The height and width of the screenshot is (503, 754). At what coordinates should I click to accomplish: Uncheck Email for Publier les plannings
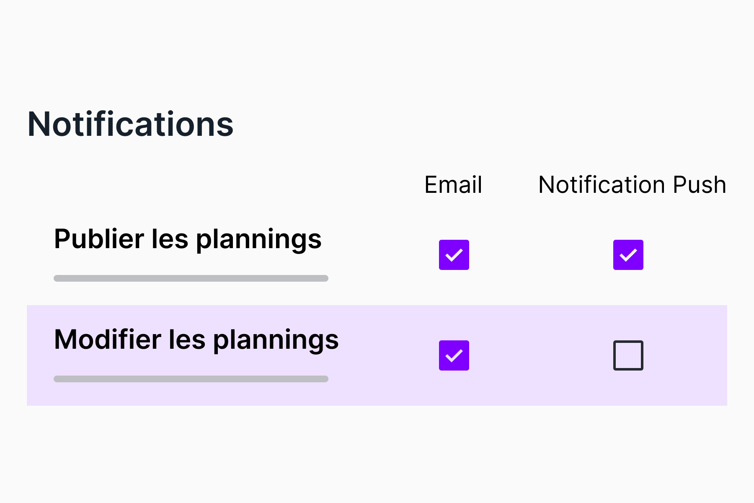coord(454,255)
